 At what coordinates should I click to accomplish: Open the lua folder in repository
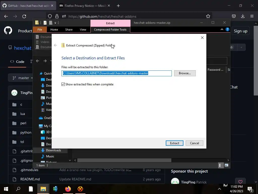tap(22, 114)
